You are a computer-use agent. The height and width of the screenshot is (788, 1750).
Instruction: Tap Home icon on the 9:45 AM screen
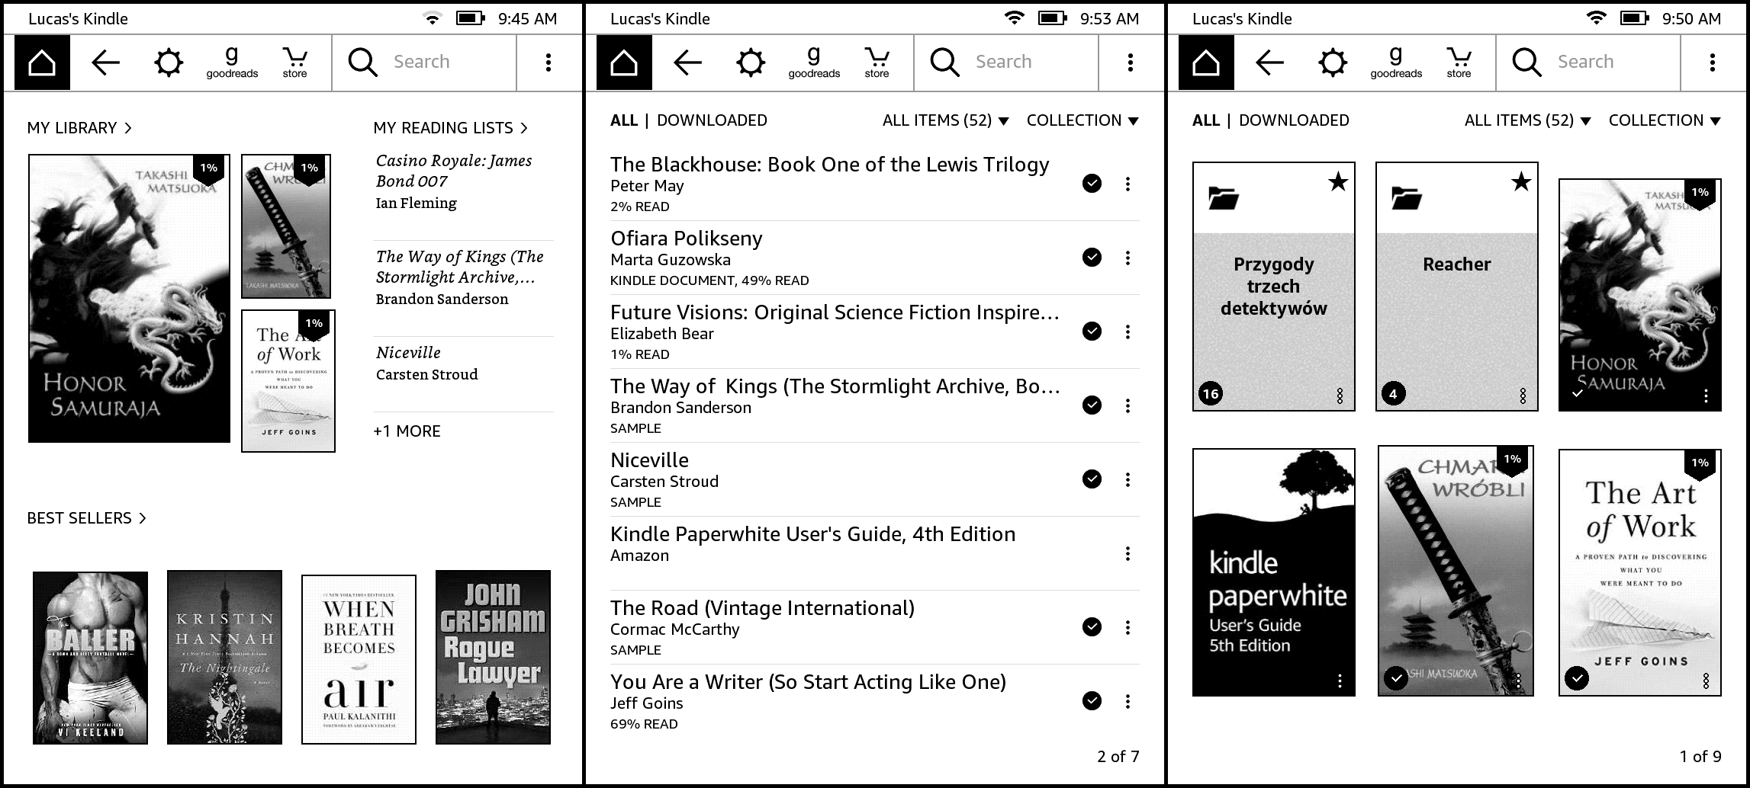pos(42,62)
